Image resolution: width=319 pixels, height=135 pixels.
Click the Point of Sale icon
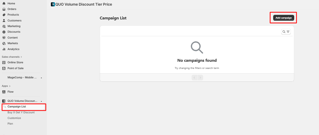click(4, 68)
